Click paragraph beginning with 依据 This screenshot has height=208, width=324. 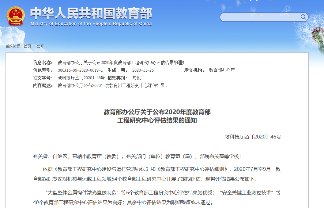157,174
